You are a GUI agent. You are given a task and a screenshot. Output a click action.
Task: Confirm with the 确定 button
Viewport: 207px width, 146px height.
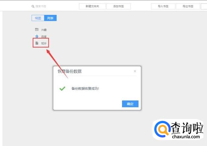click(130, 104)
